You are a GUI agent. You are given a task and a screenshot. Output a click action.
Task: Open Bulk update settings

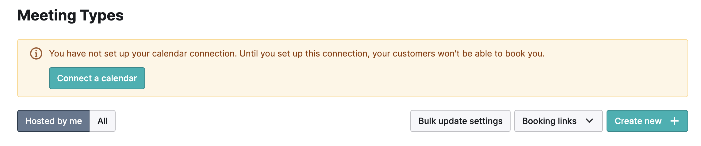click(x=460, y=121)
